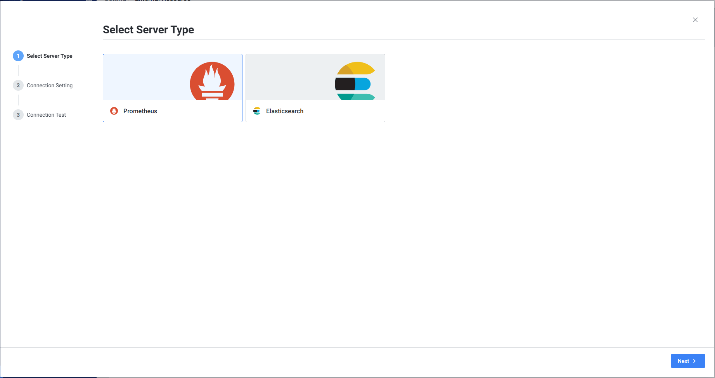Viewport: 715px width, 378px height.
Task: Click the step 2 numbered circle
Action: point(18,85)
